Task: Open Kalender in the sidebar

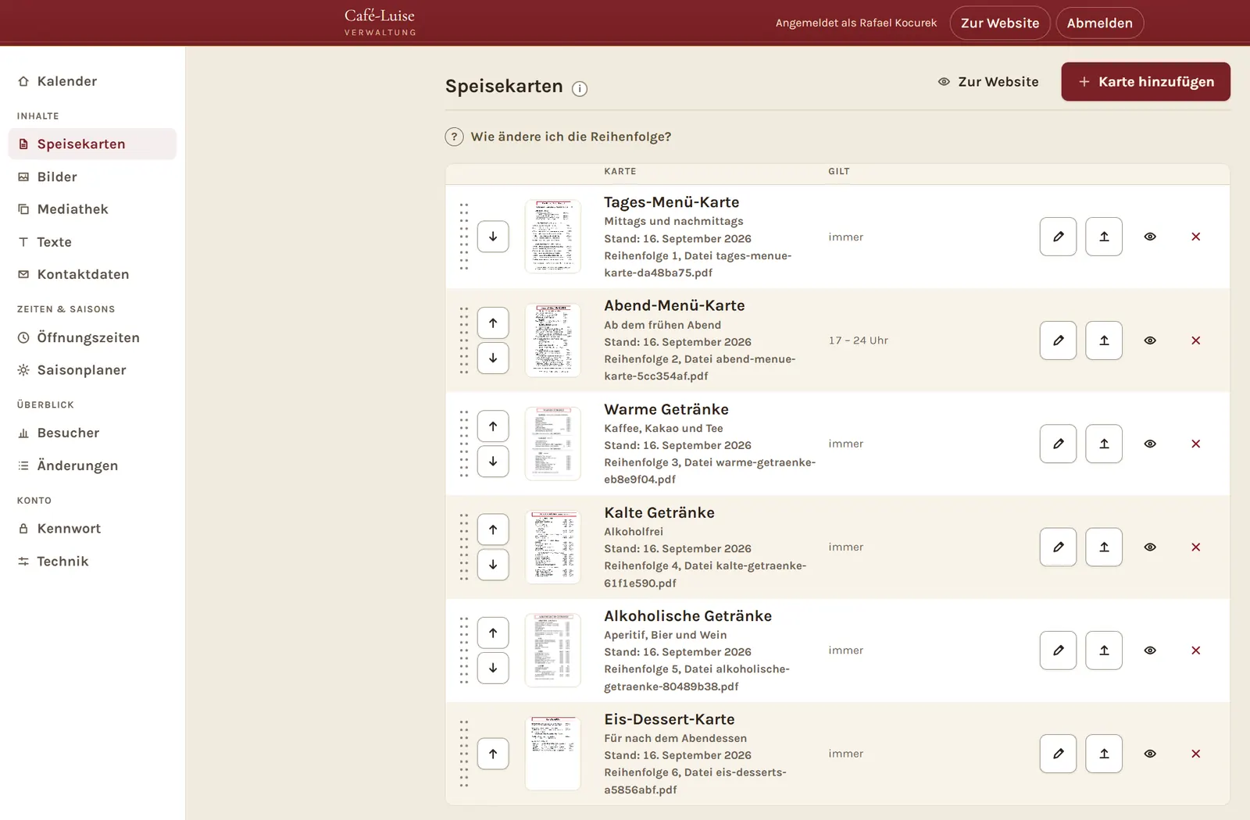Action: pos(92,81)
